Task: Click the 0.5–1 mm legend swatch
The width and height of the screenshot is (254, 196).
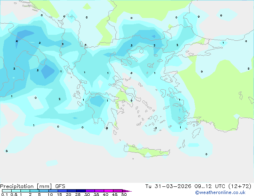Action: click(16, 191)
